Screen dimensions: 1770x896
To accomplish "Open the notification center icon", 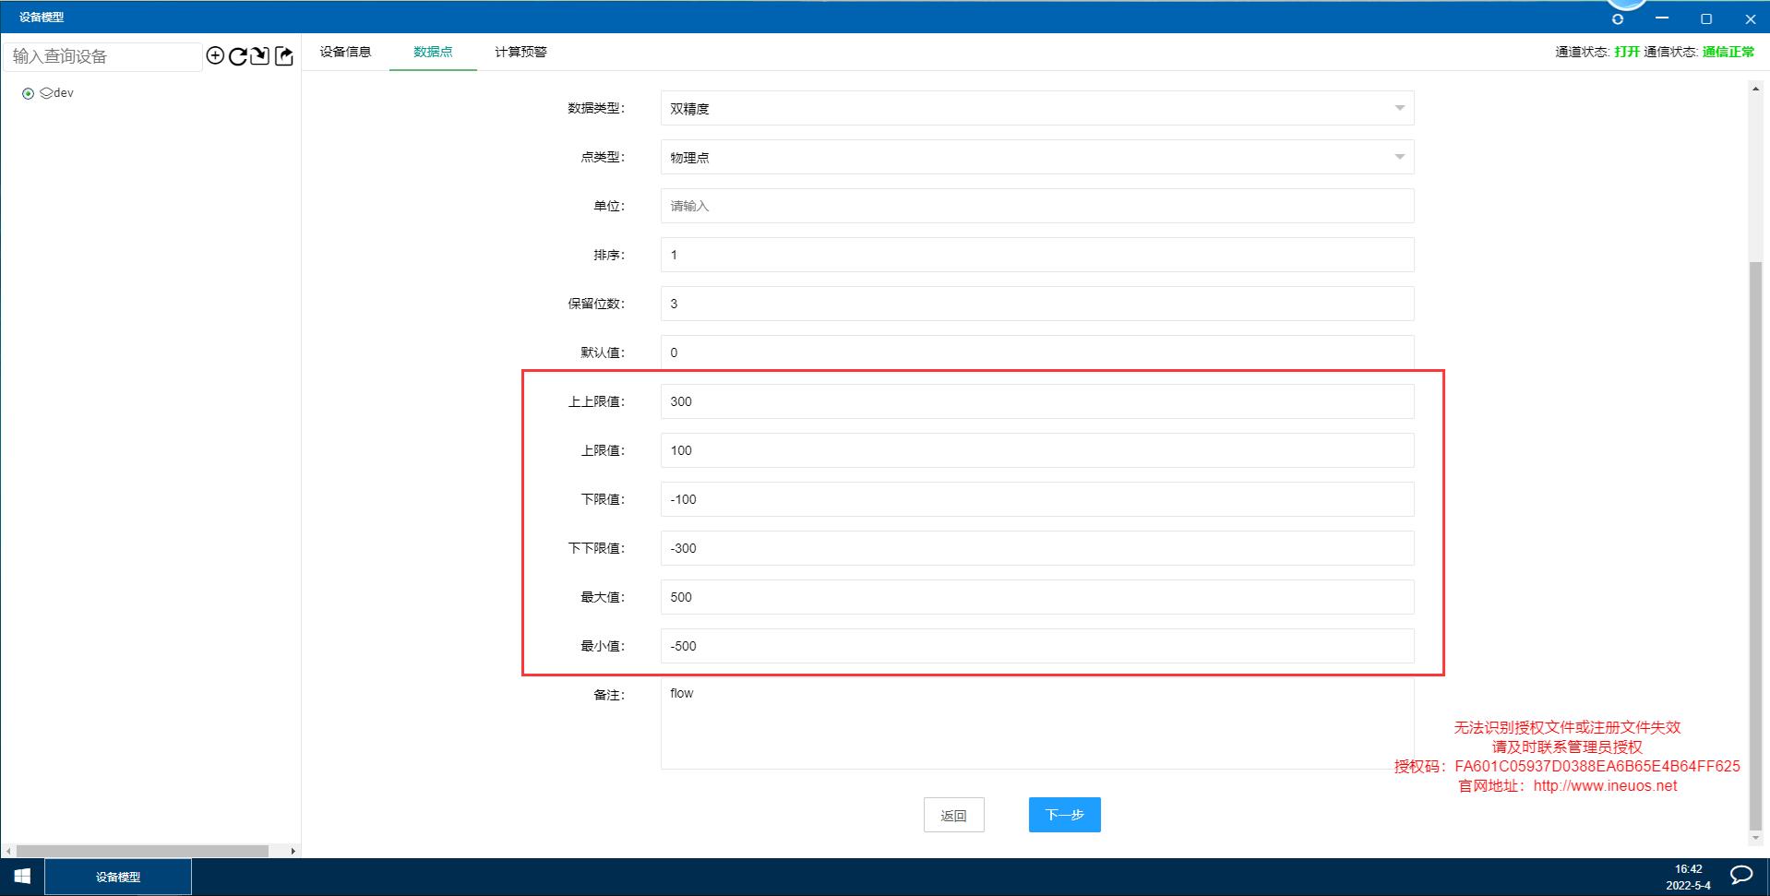I will point(1741,877).
